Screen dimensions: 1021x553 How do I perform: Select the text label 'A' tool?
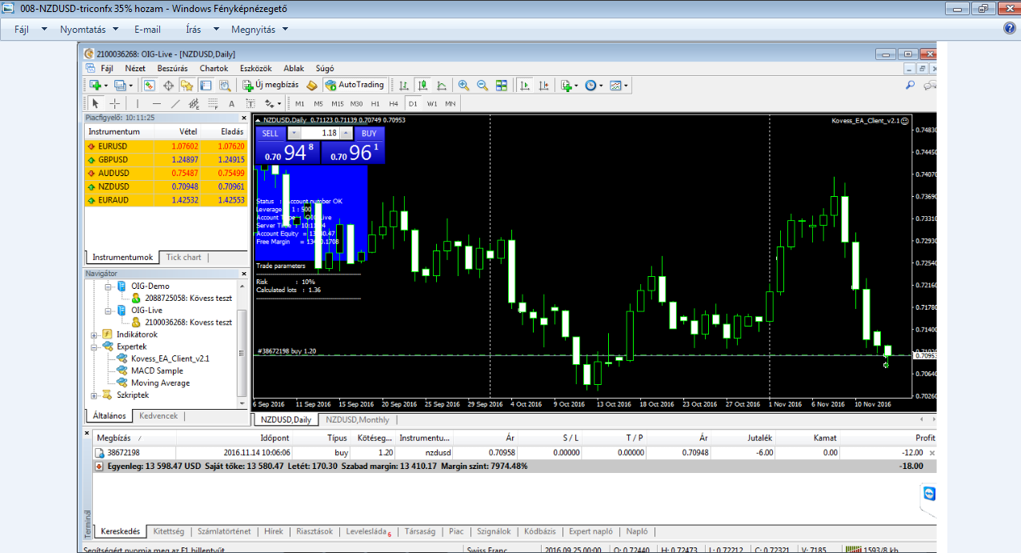(x=231, y=103)
